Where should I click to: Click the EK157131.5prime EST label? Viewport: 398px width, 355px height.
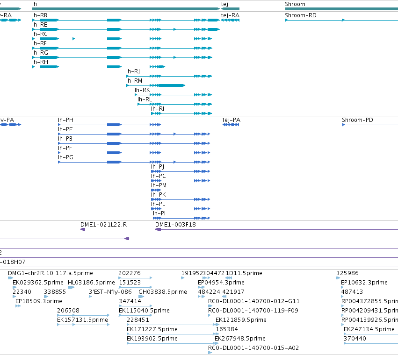point(82,320)
